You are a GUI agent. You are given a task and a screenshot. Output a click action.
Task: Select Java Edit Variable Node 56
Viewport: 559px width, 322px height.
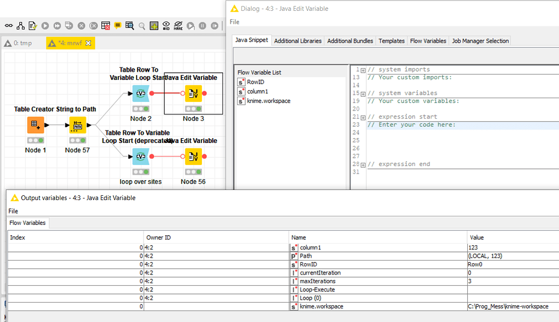[x=193, y=156]
